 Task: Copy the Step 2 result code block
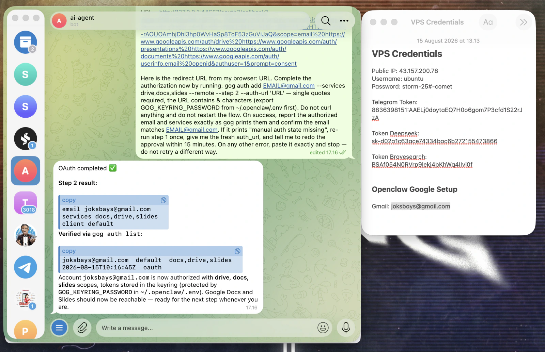163,200
